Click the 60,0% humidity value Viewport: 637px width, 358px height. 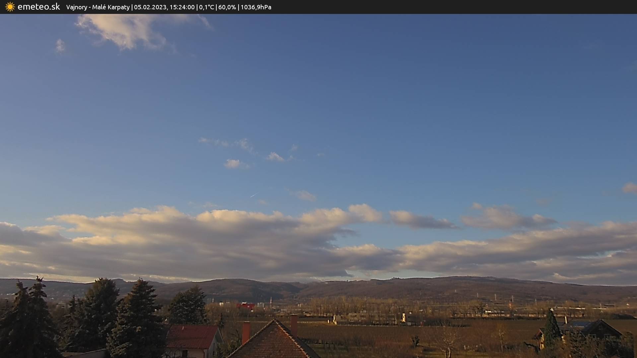227,7
